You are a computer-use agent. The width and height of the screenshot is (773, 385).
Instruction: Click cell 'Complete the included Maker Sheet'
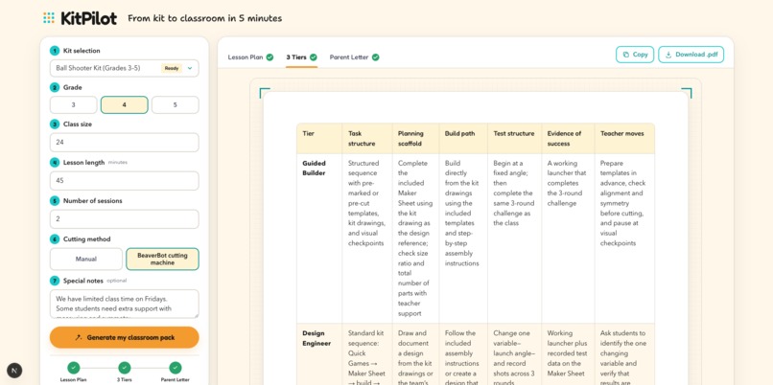(x=415, y=238)
